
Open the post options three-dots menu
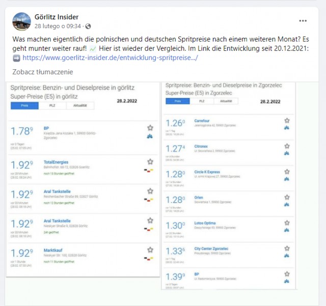[x=303, y=21]
